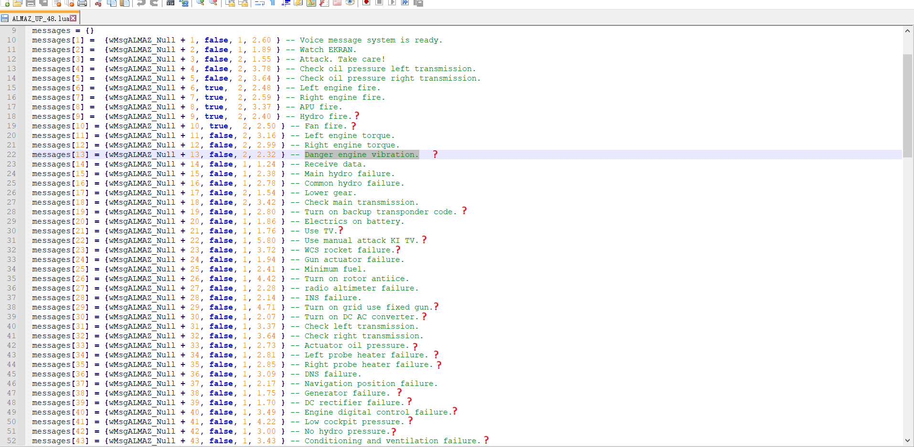Click the Copy toolbar icon

(x=112, y=3)
